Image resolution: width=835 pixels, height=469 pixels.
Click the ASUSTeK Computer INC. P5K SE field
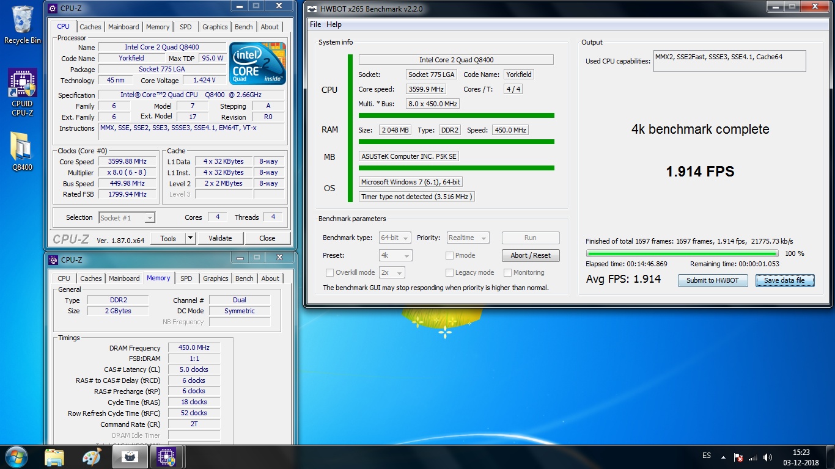click(409, 156)
